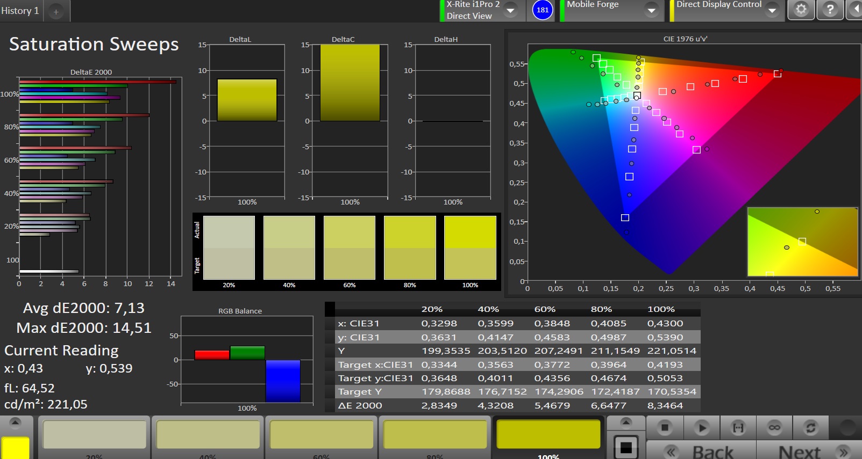Click the 60% column header in data table
Image resolution: width=862 pixels, height=459 pixels.
point(545,309)
